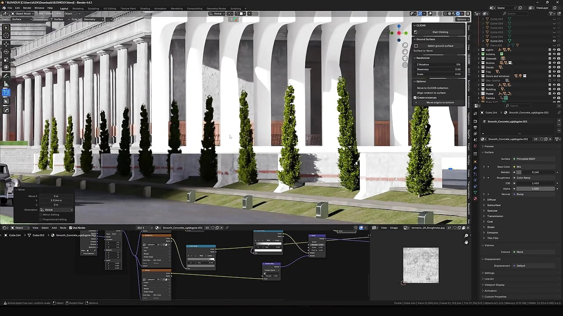Uncheck the Create instances checkbox
This screenshot has height=316, width=563.
[415, 97]
